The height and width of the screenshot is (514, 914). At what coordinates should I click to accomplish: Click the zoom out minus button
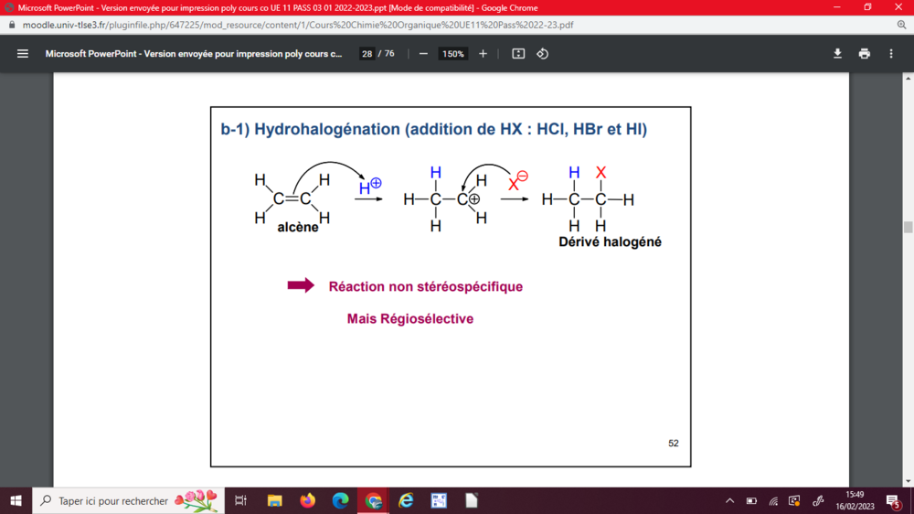[x=423, y=54]
